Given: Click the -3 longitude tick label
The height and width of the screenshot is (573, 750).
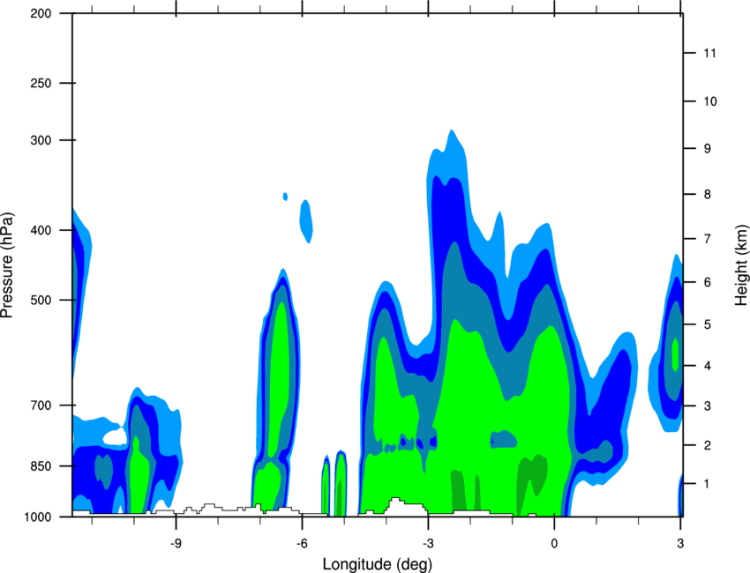Looking at the screenshot, I should pyautogui.click(x=428, y=543).
